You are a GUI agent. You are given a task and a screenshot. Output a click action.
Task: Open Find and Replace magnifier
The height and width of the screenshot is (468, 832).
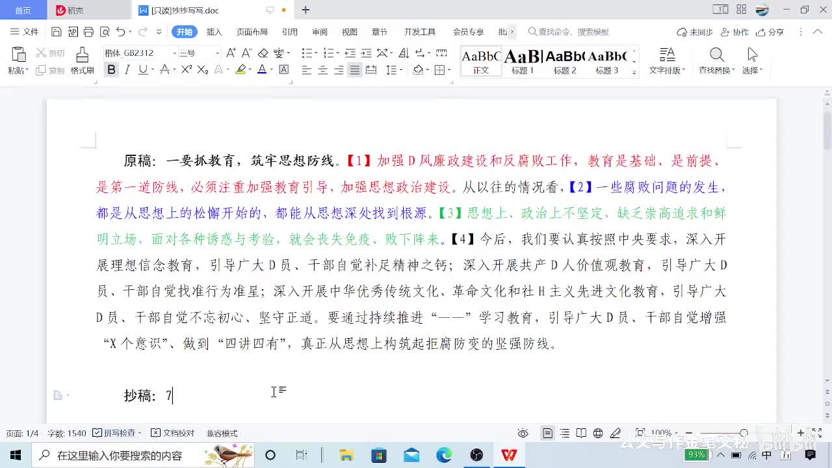tap(716, 55)
